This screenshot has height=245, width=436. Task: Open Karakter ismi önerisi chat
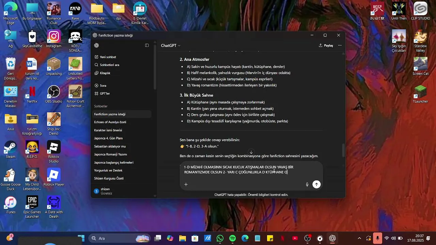(122, 130)
